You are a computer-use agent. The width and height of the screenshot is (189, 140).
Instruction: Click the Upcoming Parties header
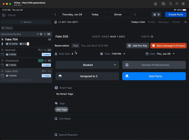26,34
